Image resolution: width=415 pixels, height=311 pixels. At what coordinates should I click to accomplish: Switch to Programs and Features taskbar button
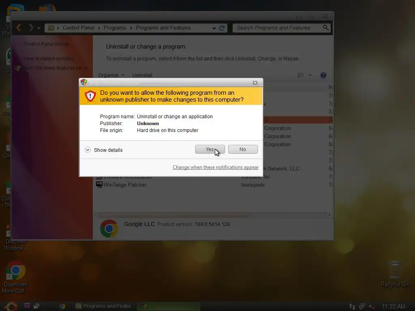[x=105, y=306]
